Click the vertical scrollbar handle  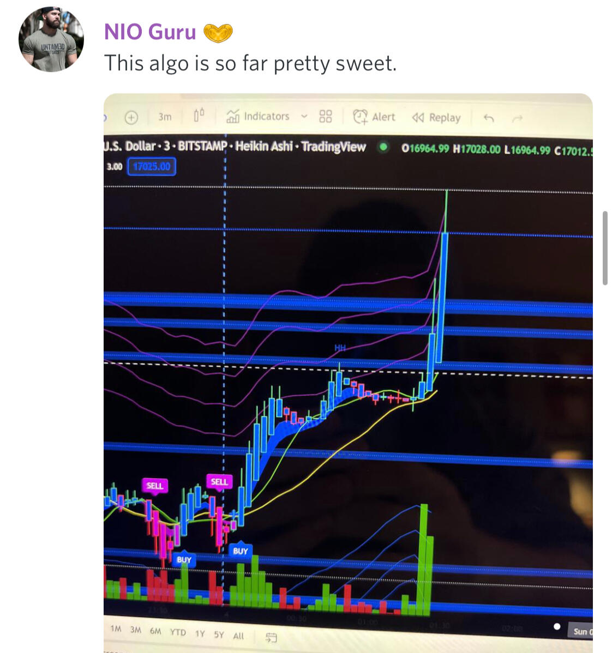pyautogui.click(x=605, y=248)
